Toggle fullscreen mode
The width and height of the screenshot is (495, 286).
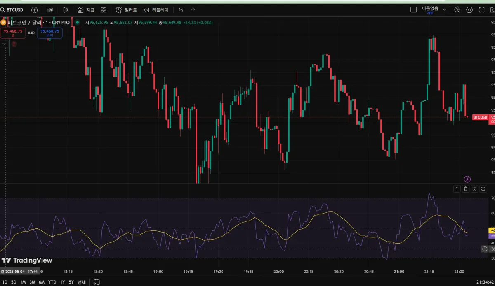(x=481, y=9)
